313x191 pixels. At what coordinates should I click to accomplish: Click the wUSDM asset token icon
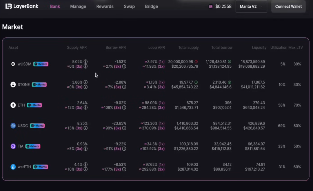pyautogui.click(x=13, y=64)
